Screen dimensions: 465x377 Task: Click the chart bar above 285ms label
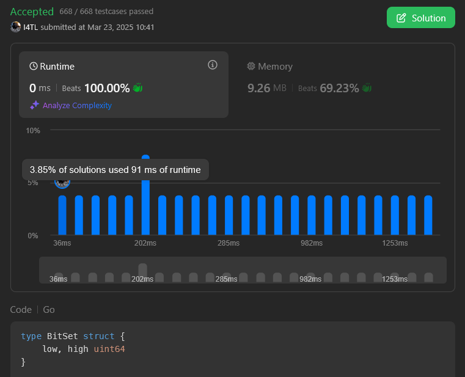[229, 215]
